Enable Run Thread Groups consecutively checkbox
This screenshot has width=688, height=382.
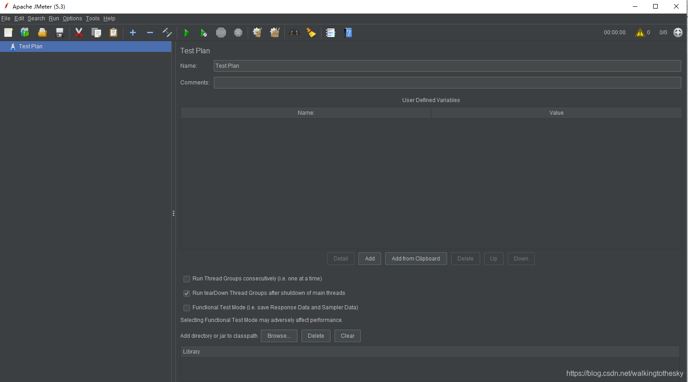(187, 279)
